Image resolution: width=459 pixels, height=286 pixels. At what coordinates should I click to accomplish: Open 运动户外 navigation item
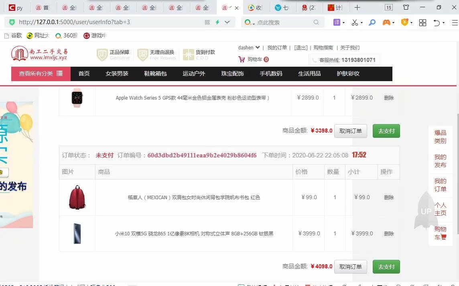pos(194,74)
